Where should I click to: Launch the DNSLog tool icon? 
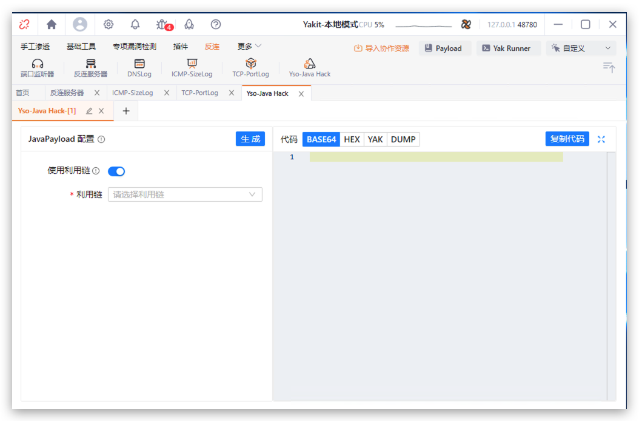pyautogui.click(x=139, y=67)
